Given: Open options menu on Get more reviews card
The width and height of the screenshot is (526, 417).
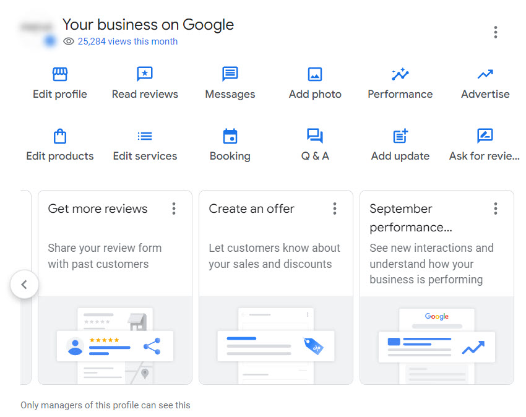Looking at the screenshot, I should click(x=174, y=208).
